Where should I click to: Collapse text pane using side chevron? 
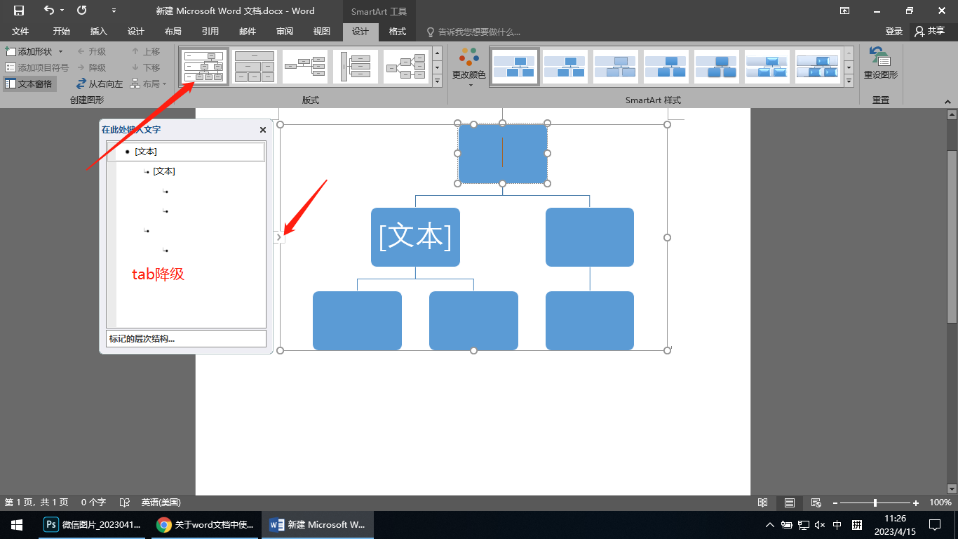click(279, 237)
